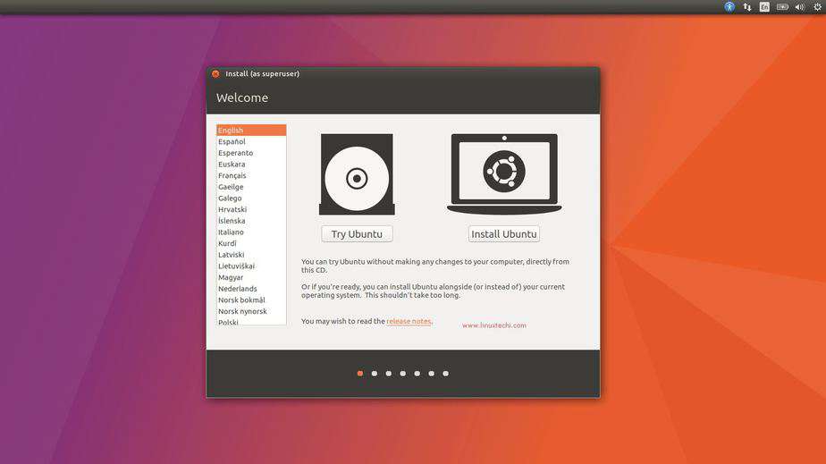Select Latviski in the language list
The image size is (826, 464).
pyautogui.click(x=251, y=255)
